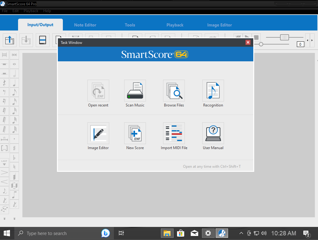Viewport: 318px width, 240px height.
Task: Click the save file toolbar icon
Action: [x=26, y=40]
